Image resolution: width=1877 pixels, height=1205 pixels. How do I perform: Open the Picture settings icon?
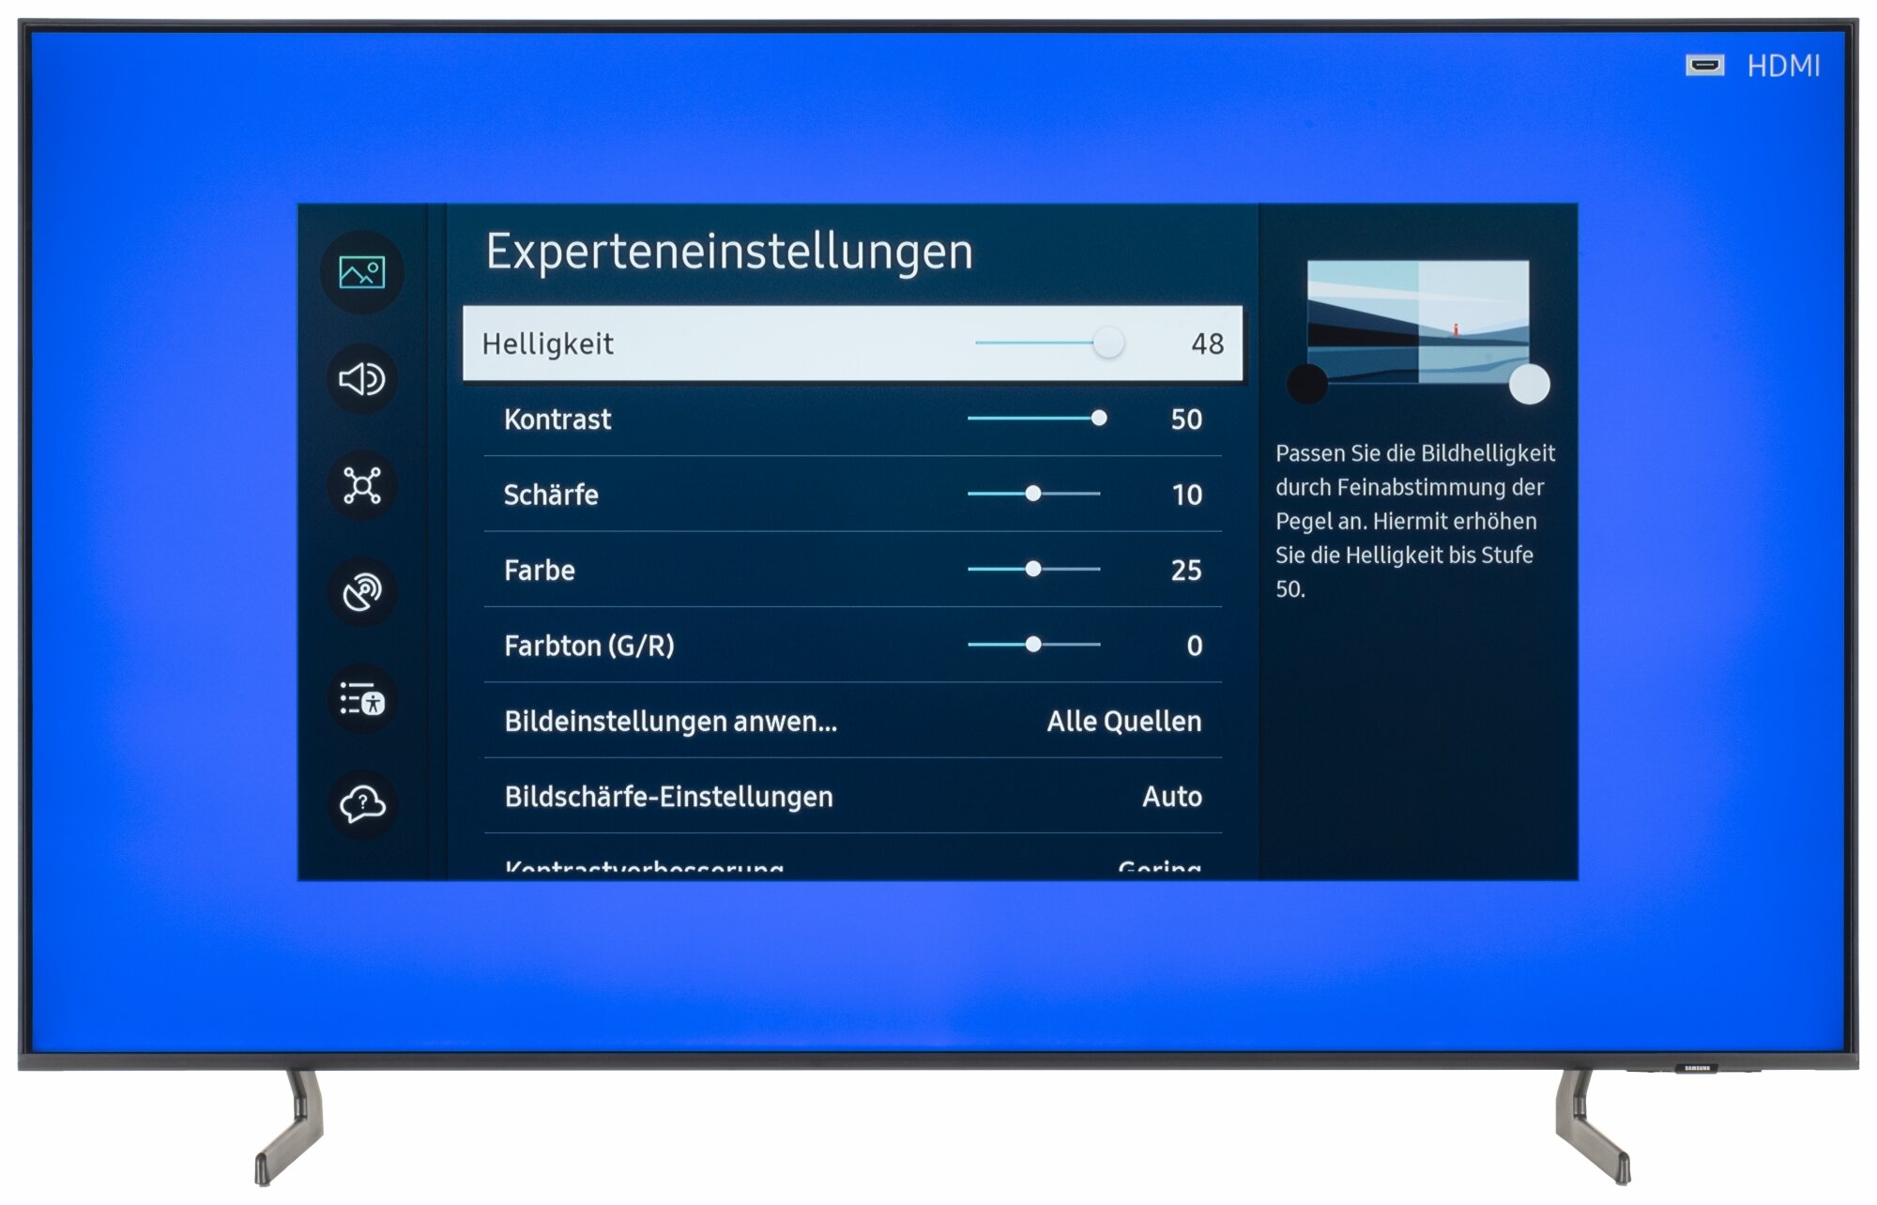[361, 272]
